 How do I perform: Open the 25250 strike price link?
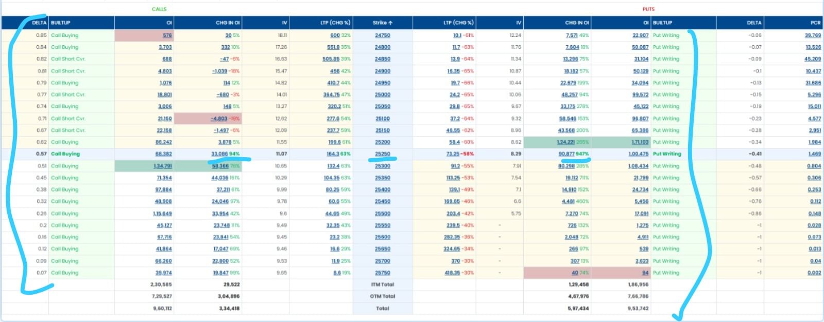pos(382,154)
